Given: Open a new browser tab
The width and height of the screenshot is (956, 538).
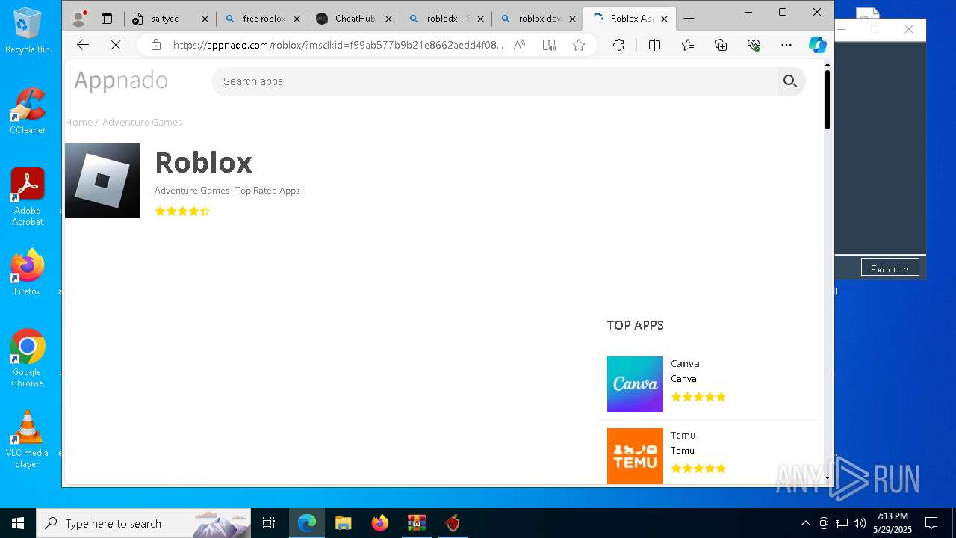Looking at the screenshot, I should [x=689, y=19].
